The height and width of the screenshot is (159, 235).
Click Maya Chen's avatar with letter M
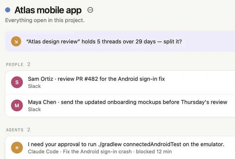(x=17, y=105)
